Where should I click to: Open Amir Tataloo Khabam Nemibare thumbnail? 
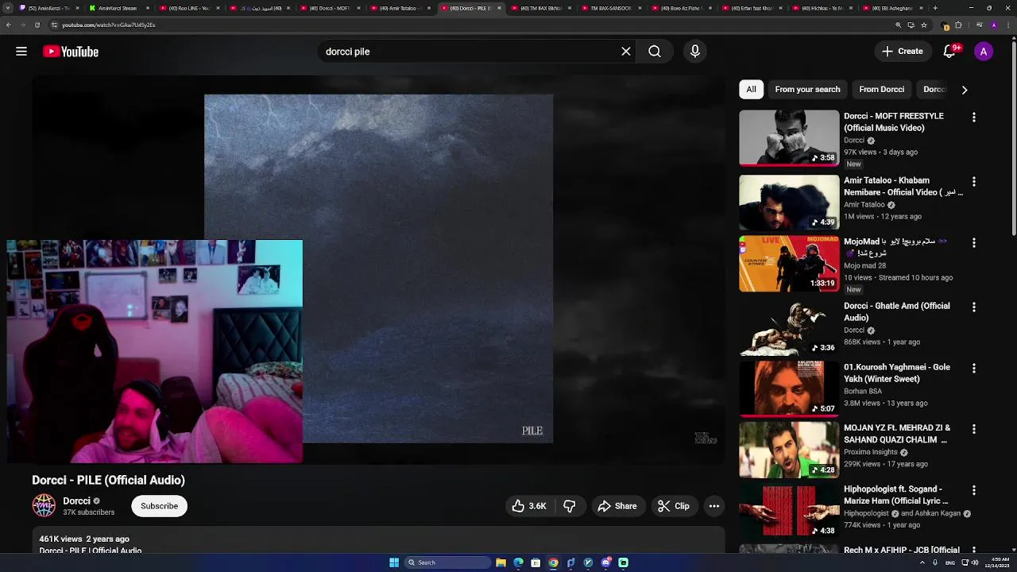[x=789, y=203]
